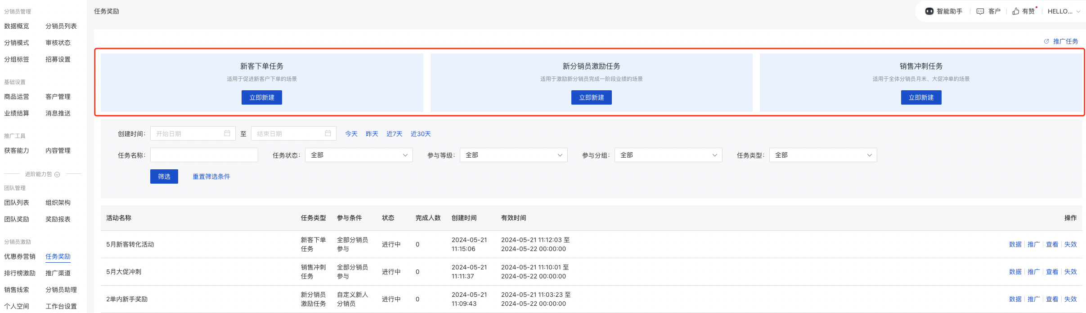Open 消息推送 in sidebar

(58, 113)
